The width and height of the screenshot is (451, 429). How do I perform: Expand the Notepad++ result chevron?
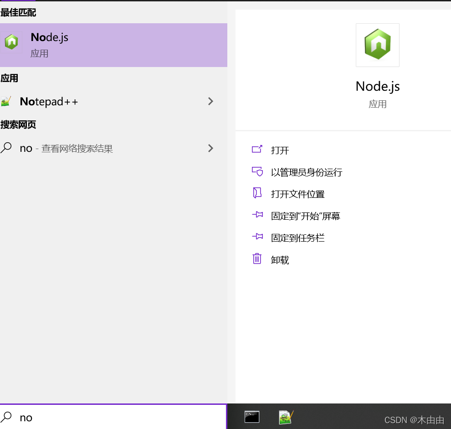[210, 101]
